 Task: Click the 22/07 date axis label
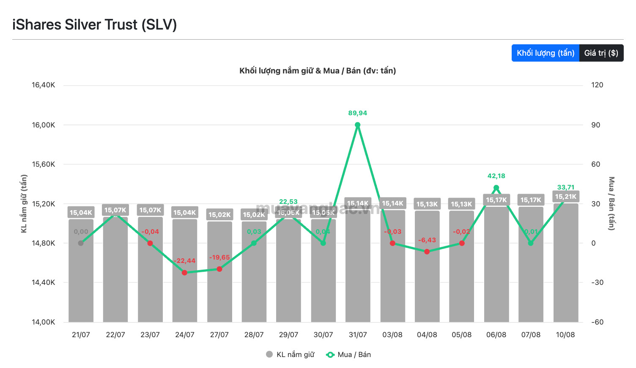point(115,335)
